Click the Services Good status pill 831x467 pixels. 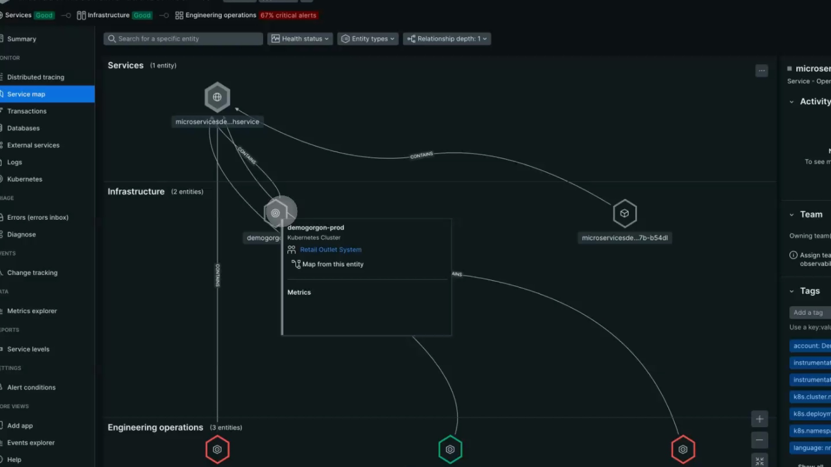click(x=44, y=15)
